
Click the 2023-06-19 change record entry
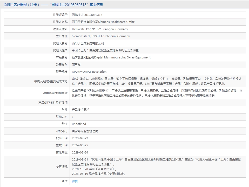point(99,174)
